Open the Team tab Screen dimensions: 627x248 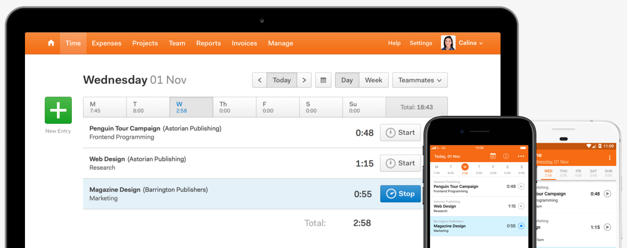pos(177,43)
